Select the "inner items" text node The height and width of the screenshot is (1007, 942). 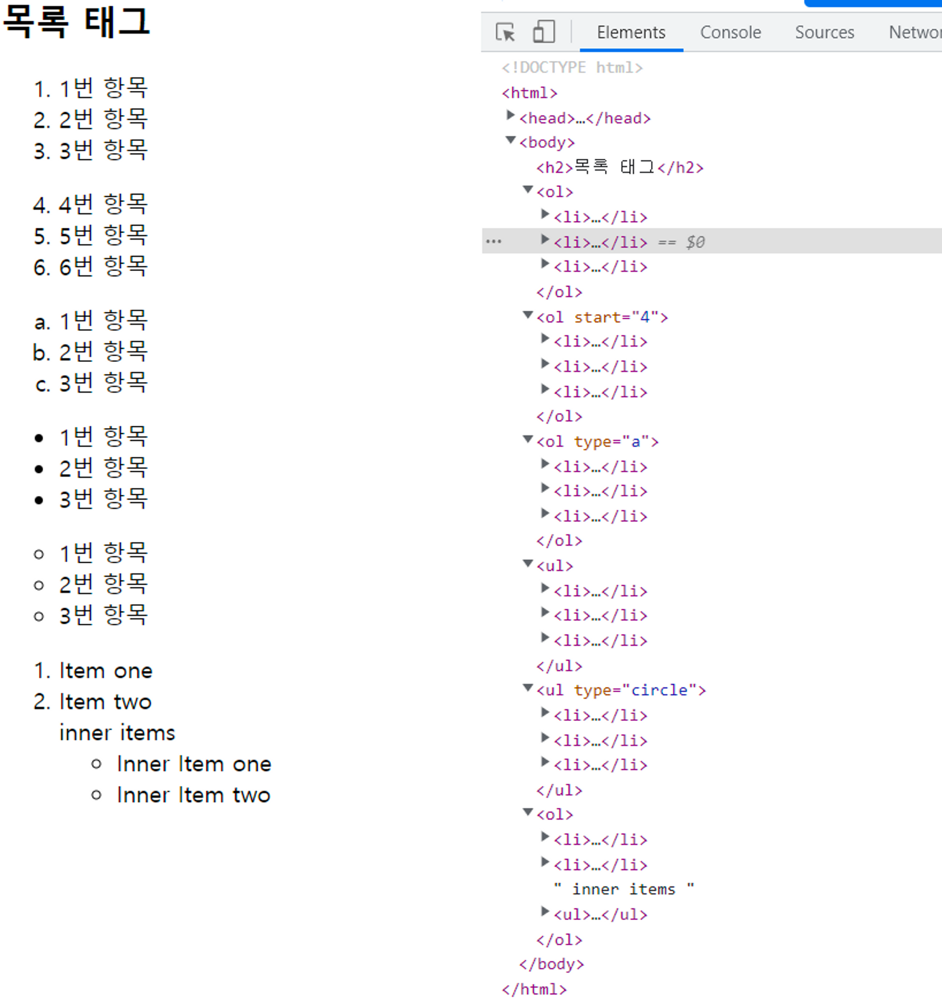[624, 889]
